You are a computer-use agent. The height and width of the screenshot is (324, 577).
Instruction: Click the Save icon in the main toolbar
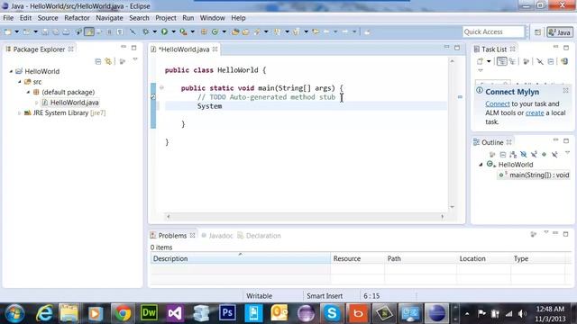click(x=45, y=32)
